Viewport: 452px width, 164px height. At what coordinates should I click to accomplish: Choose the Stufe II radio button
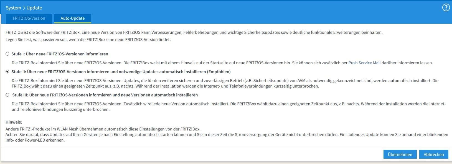pyautogui.click(x=7, y=72)
